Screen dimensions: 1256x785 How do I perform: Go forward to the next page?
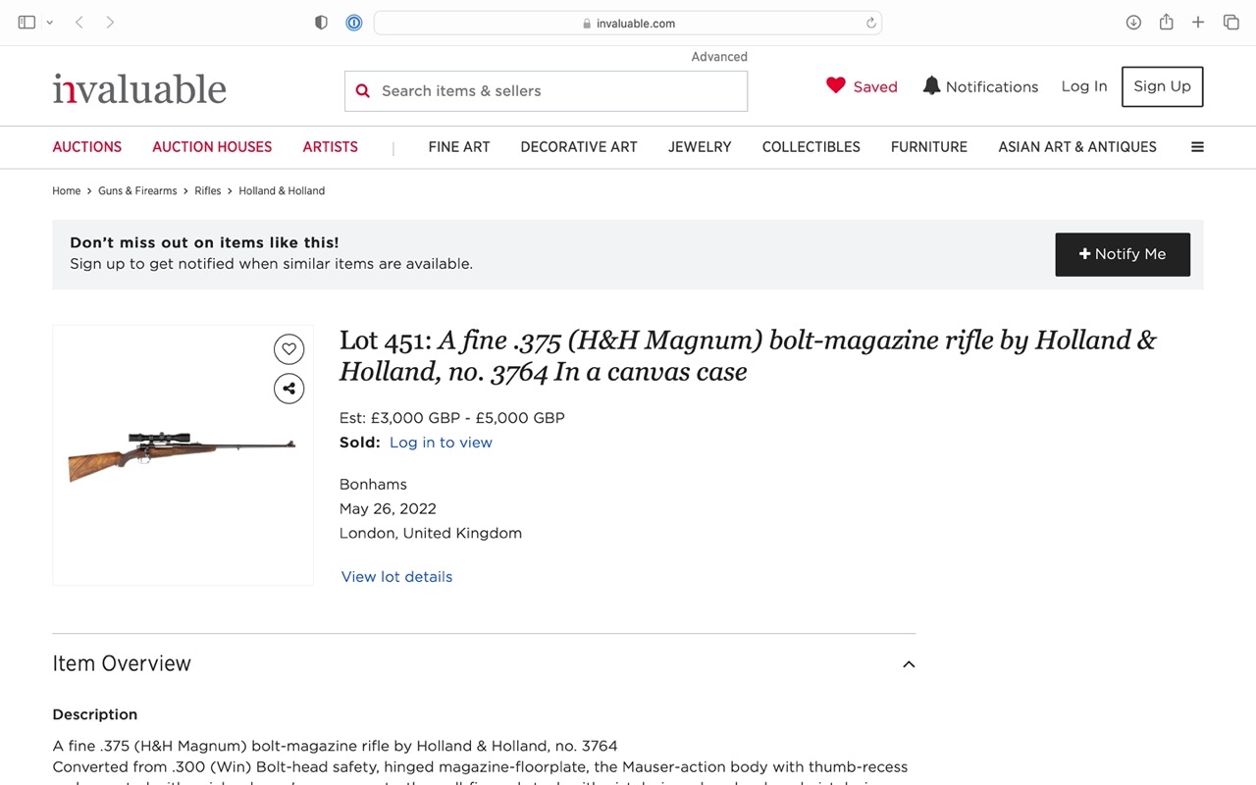point(110,23)
